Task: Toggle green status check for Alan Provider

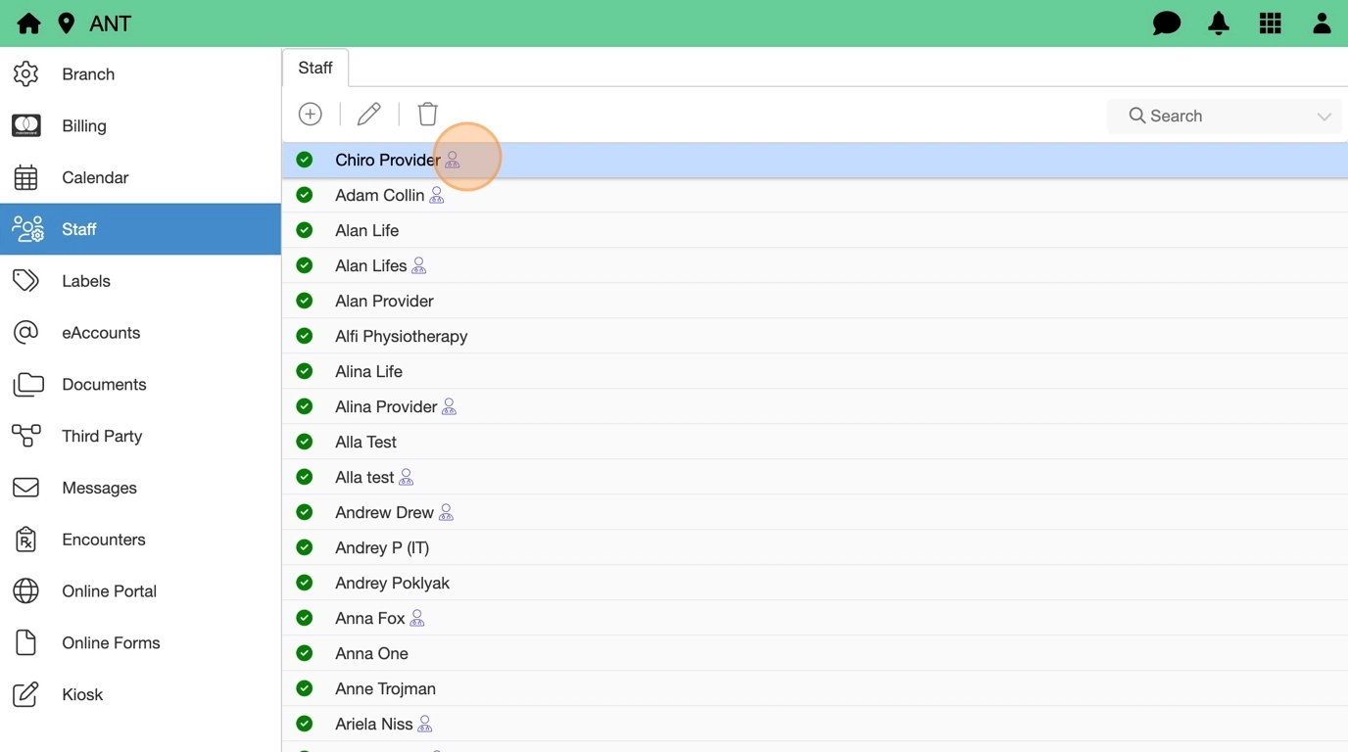Action: pos(305,301)
